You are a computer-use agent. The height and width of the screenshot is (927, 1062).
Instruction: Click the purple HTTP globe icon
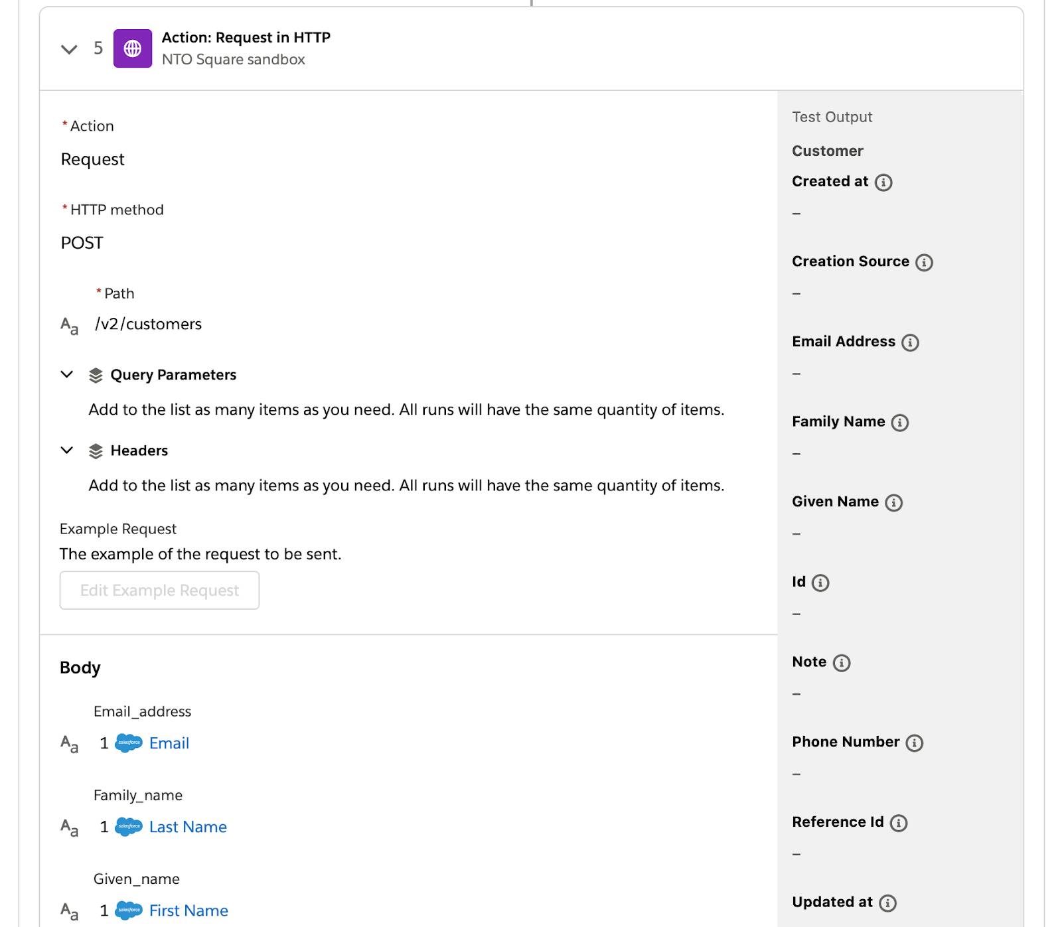point(133,48)
